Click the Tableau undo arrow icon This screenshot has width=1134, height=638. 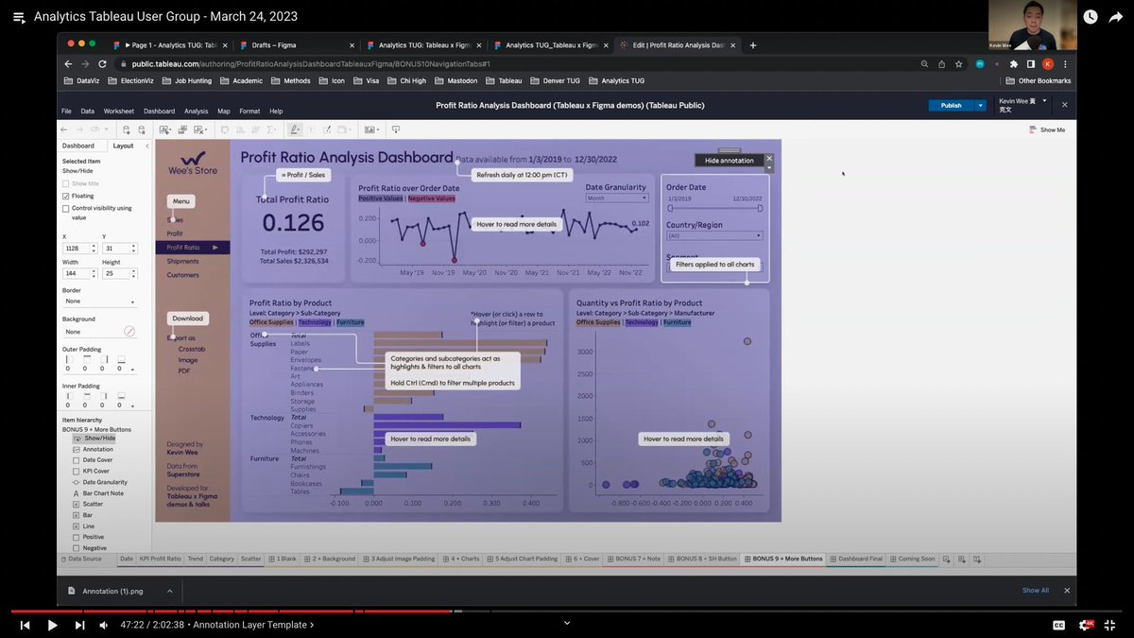[63, 129]
